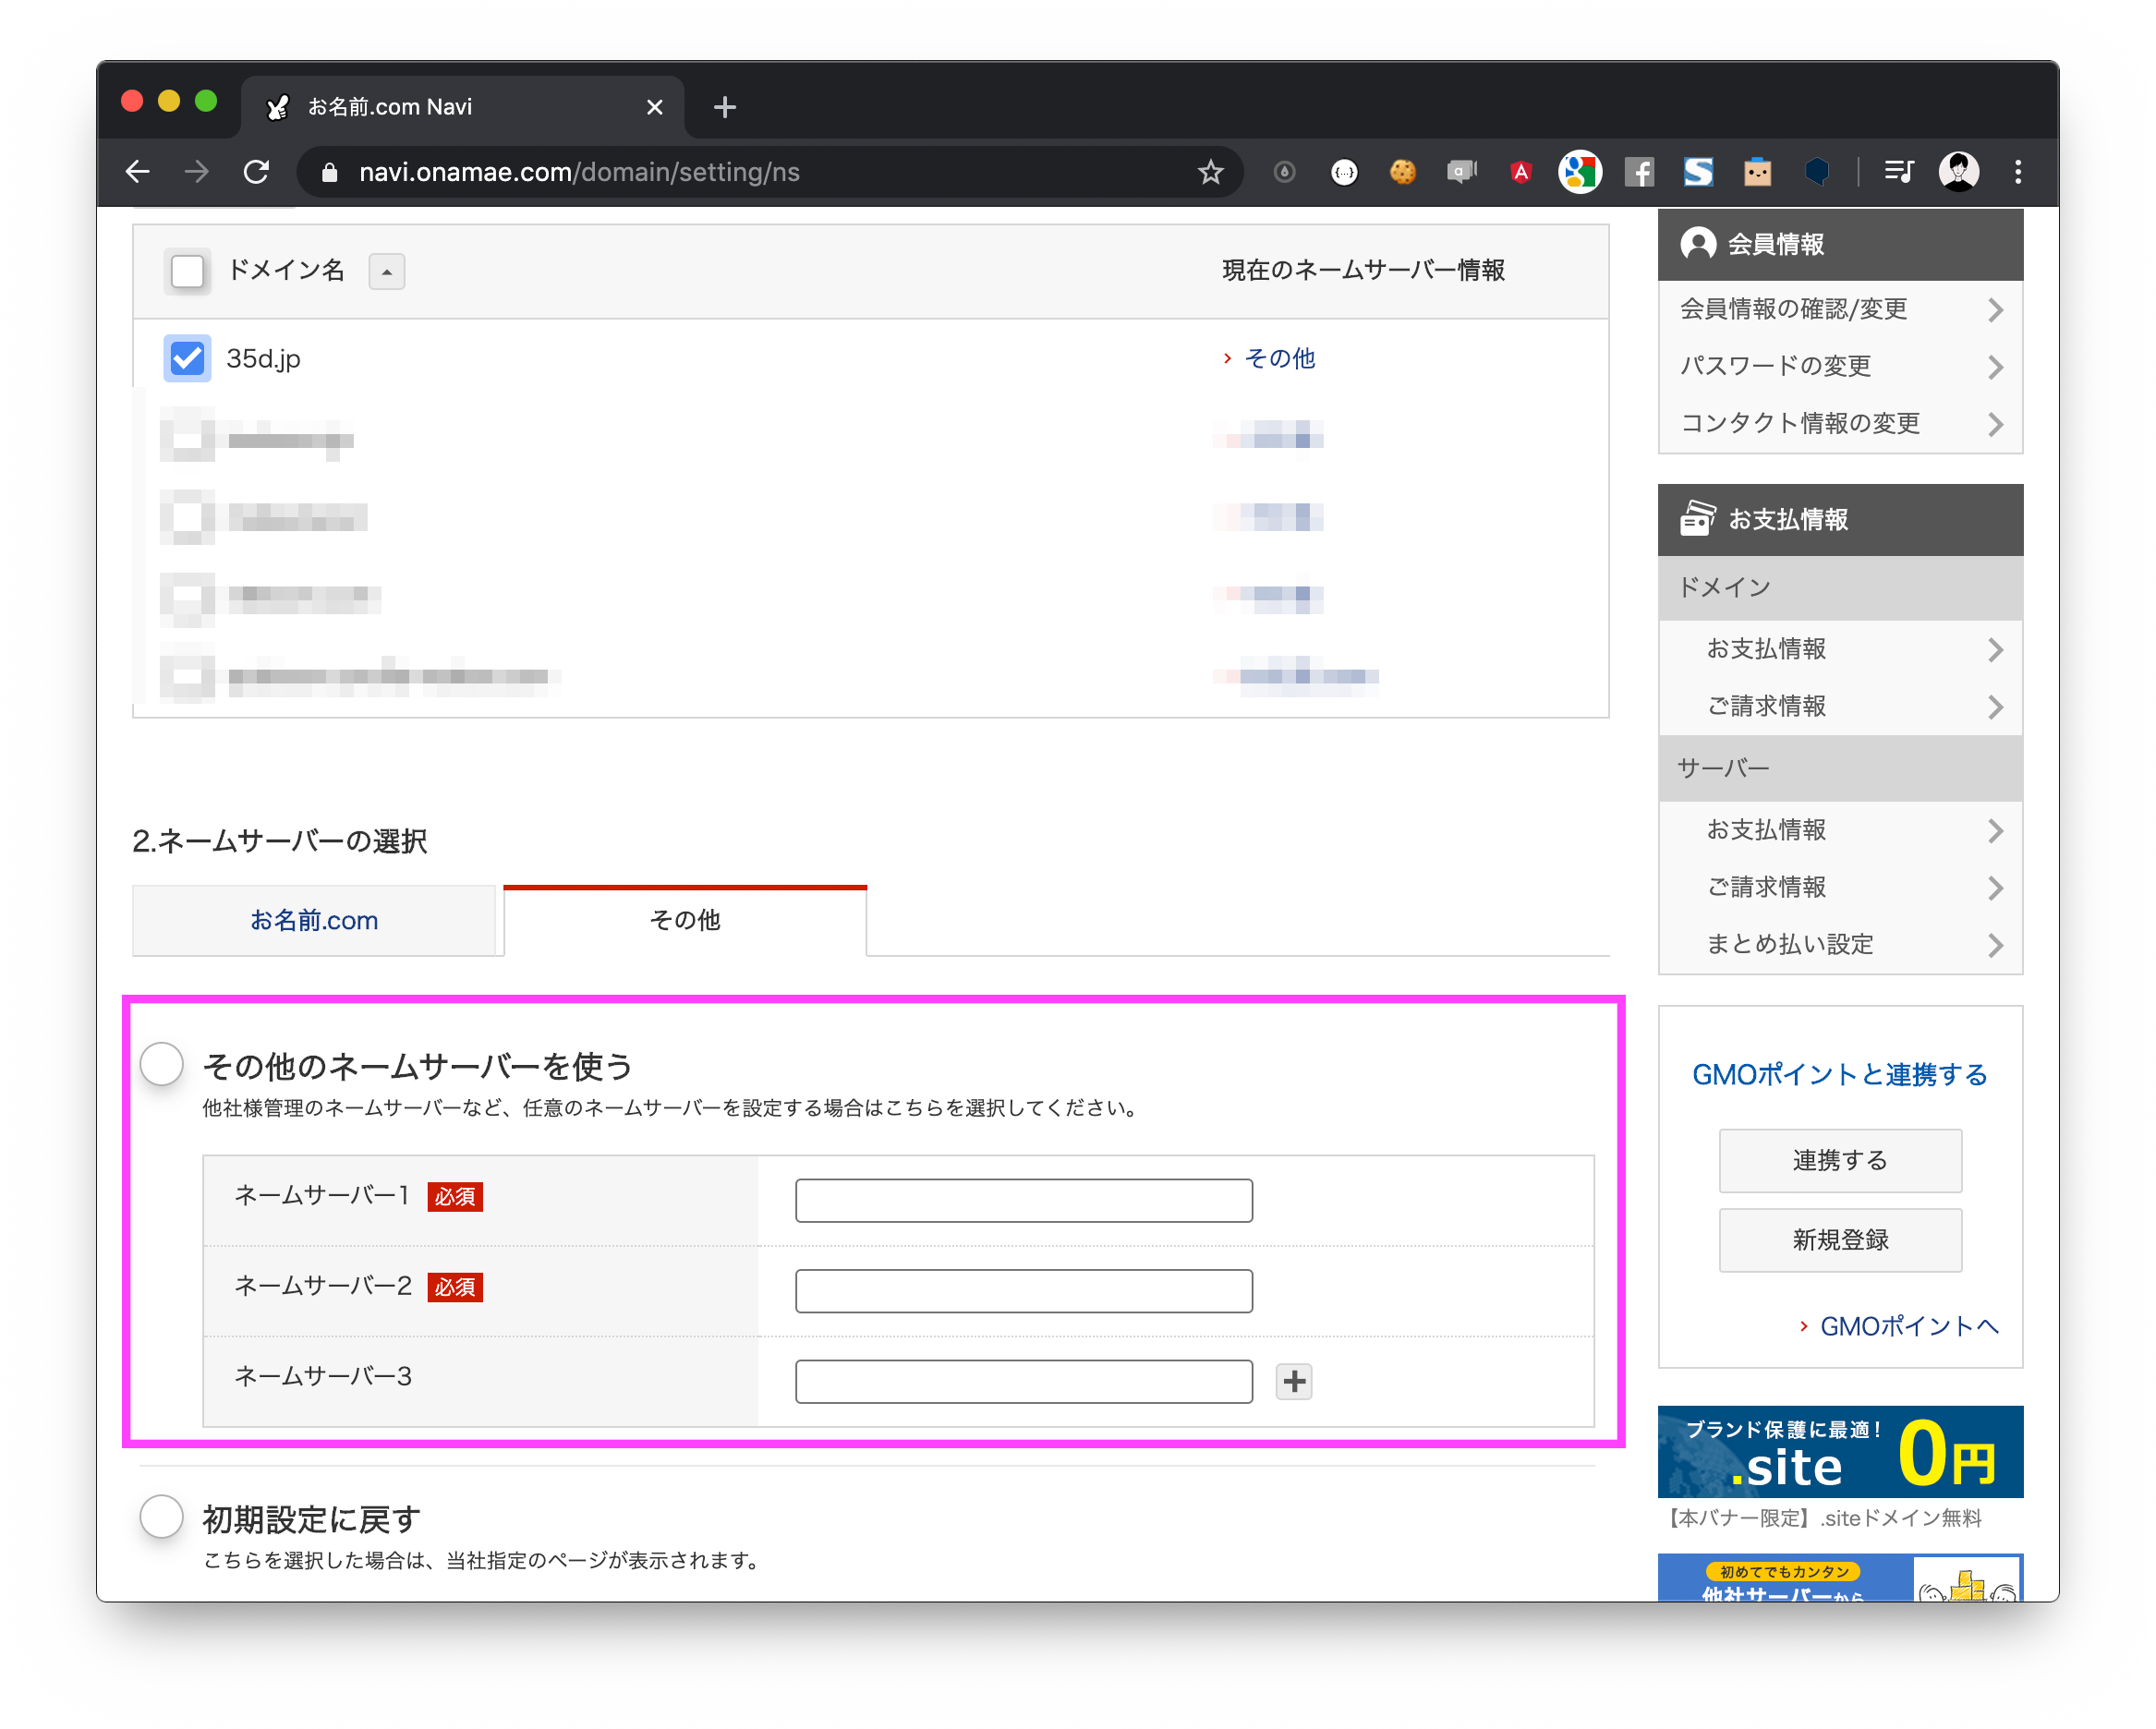Click the 35d.jp domain name text

[x=263, y=358]
